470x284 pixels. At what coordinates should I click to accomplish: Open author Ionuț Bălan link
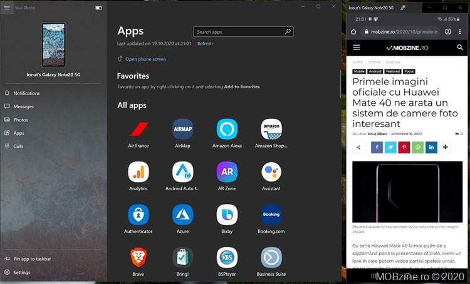pyautogui.click(x=377, y=134)
